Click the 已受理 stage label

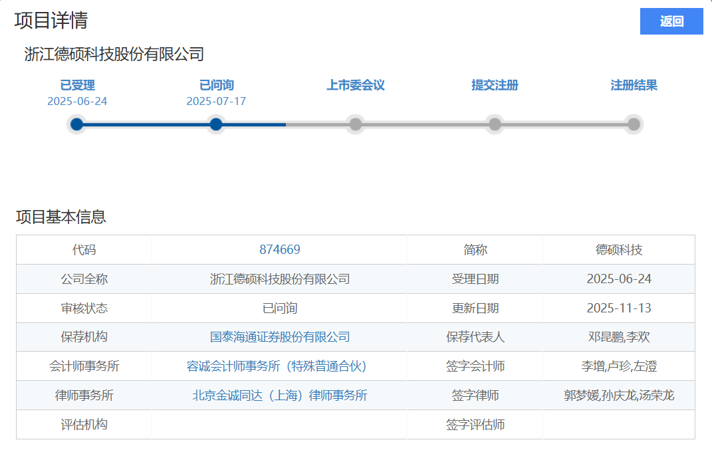click(77, 85)
